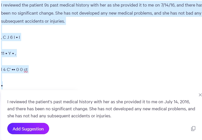Click "subsequent accidents or injuries." in highlighted paragraph
Viewport: 202px width, 140px height.
(33, 21)
